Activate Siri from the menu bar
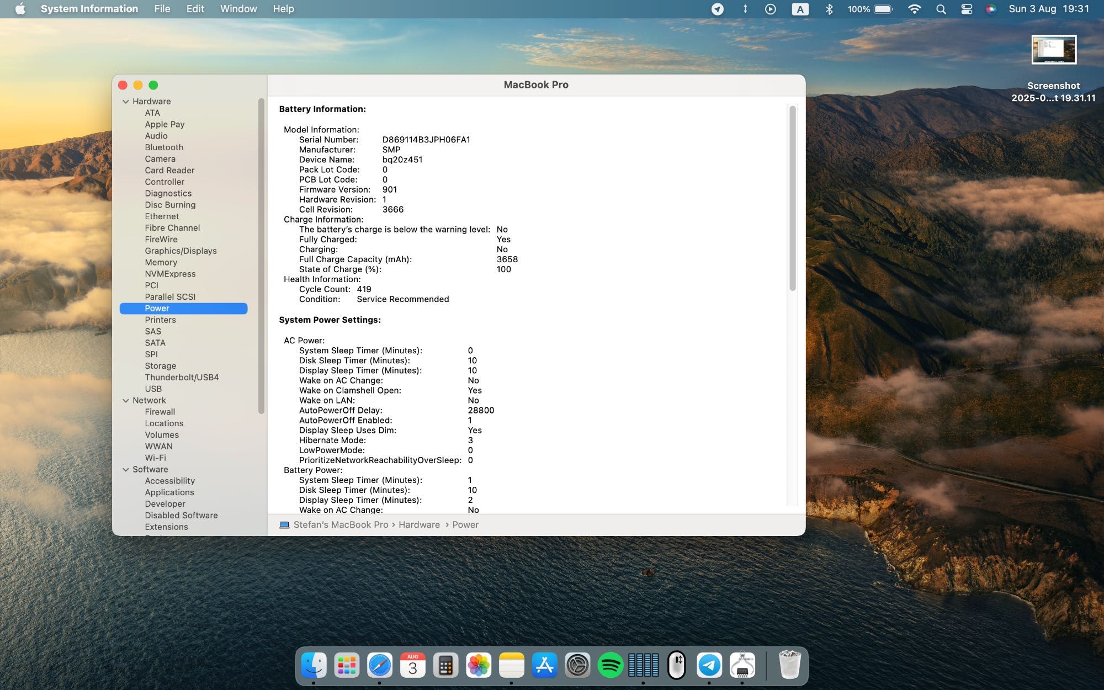 991,9
